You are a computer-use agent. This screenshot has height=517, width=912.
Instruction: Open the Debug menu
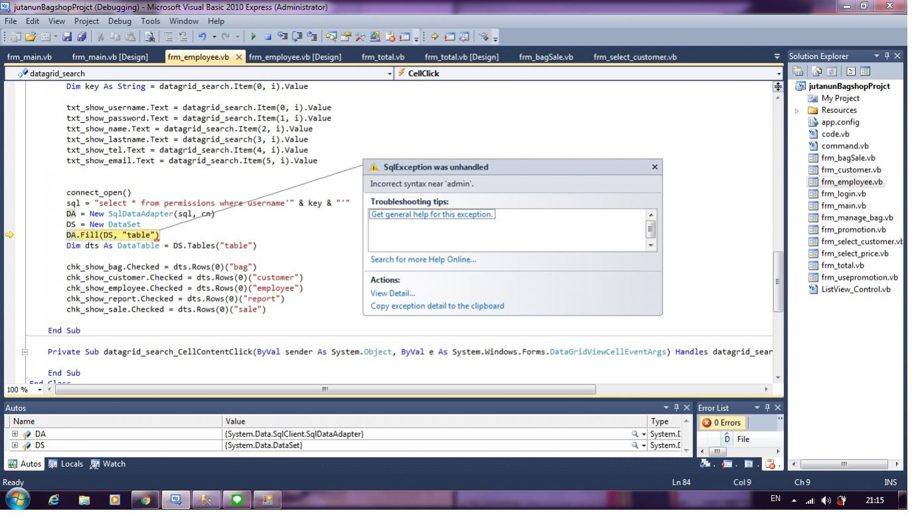pos(119,21)
